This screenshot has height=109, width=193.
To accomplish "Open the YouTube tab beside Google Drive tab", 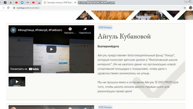I will pyautogui.click(x=16, y=2).
